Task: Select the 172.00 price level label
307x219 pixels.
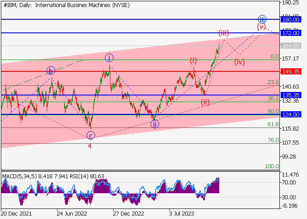Action: point(291,33)
